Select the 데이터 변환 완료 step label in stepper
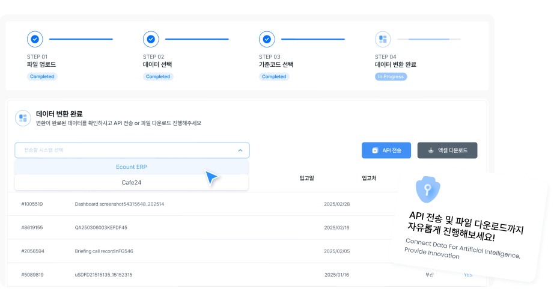This screenshot has width=554, height=294. [x=395, y=65]
